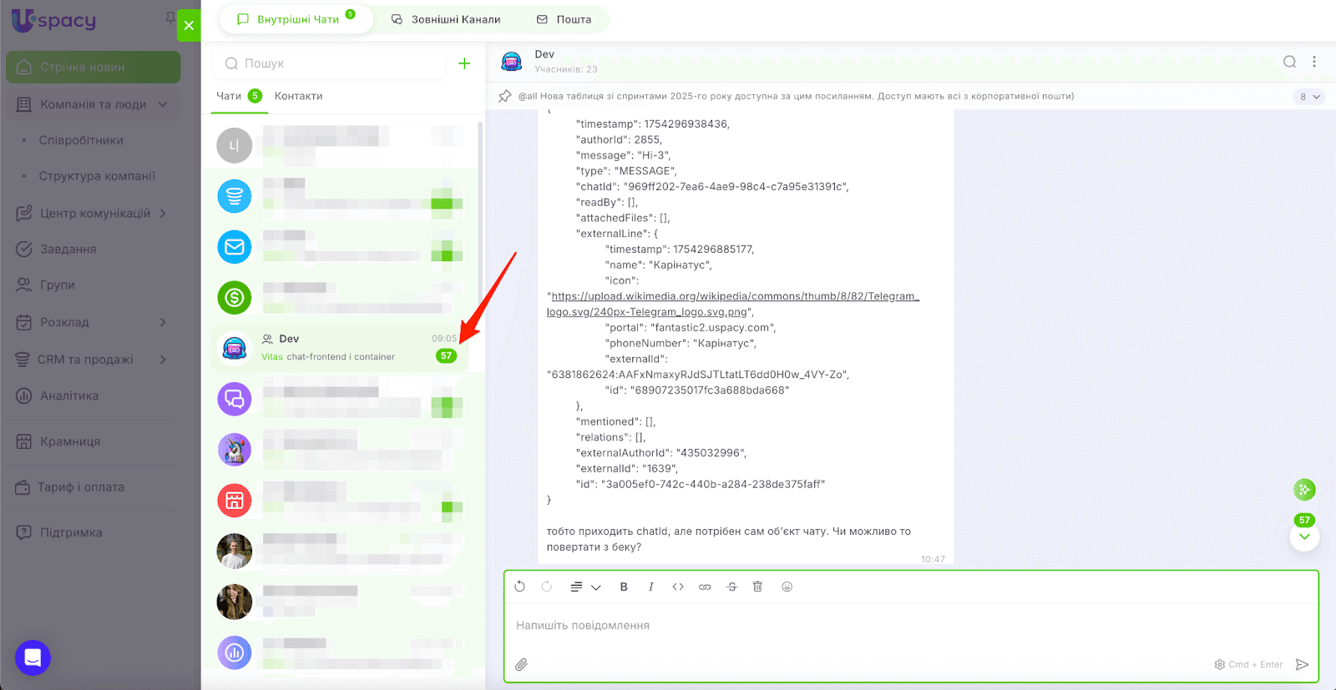Select the Dev chat in the list
The height and width of the screenshot is (690, 1336).
(340, 348)
